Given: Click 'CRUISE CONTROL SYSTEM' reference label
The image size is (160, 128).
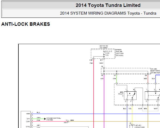Looking at the screenshot, I should tap(54, 119).
